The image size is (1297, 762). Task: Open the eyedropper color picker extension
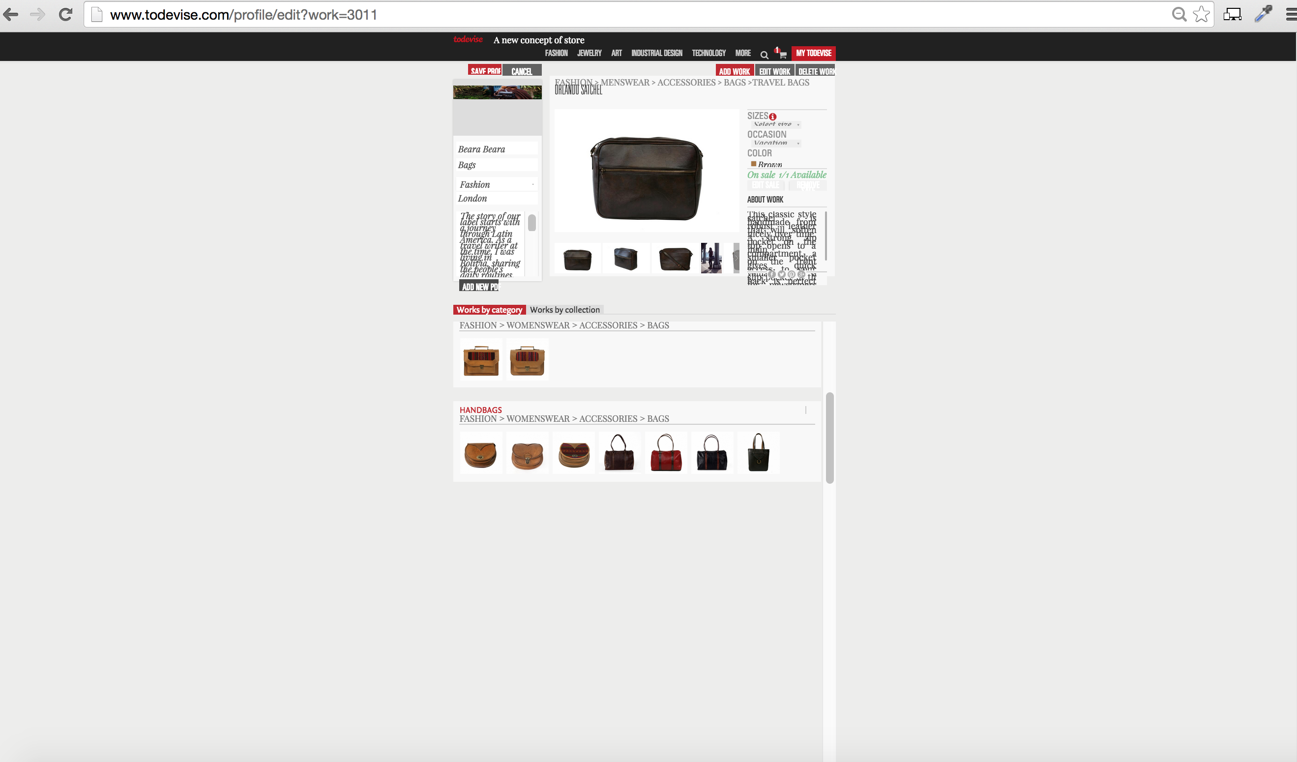tap(1263, 14)
